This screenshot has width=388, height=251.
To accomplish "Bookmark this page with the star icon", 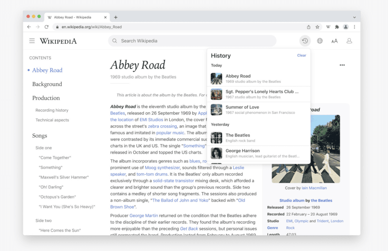I will [317, 27].
